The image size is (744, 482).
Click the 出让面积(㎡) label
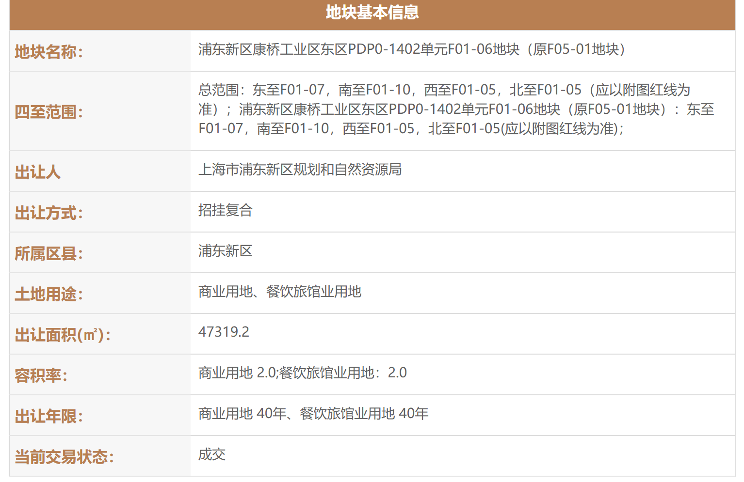tap(63, 335)
